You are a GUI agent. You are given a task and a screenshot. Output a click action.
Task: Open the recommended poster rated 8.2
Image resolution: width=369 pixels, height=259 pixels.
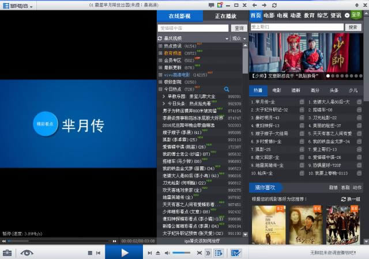pyautogui.click(x=269, y=225)
